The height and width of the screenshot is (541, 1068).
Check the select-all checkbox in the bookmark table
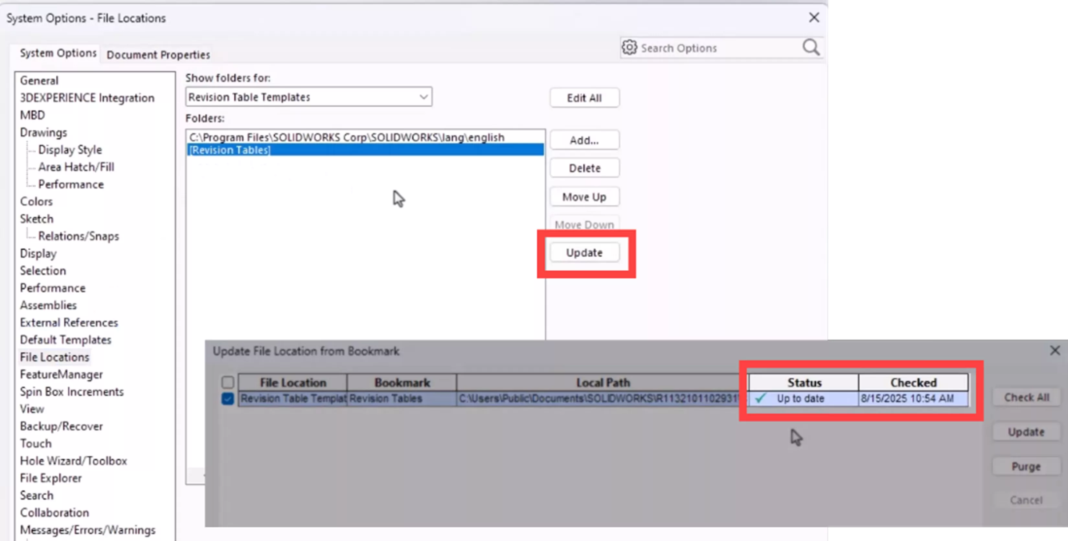click(x=227, y=382)
